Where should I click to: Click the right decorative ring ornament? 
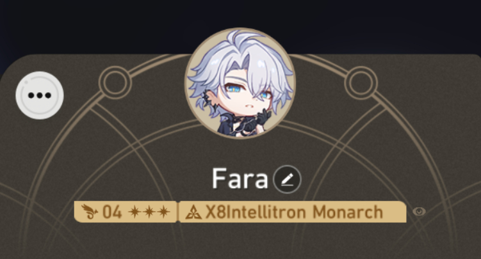(361, 82)
